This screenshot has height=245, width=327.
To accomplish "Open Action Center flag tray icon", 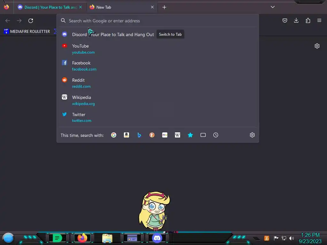I will tap(276, 238).
